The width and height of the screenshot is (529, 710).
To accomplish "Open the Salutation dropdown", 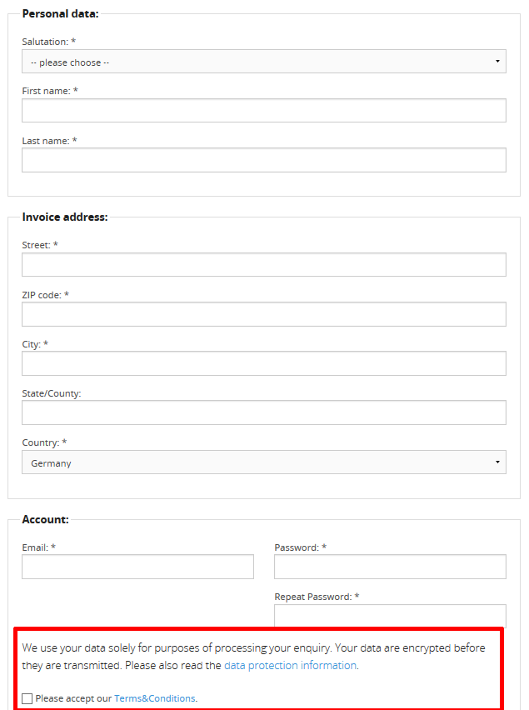I will pyautogui.click(x=264, y=62).
